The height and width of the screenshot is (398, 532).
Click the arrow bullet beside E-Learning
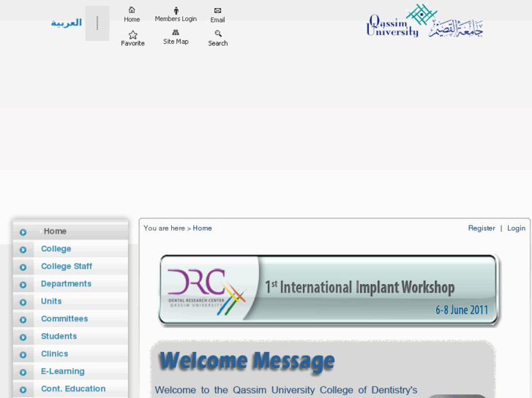click(23, 372)
